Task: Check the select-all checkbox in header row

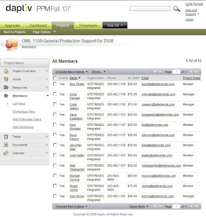Action: click(55, 78)
